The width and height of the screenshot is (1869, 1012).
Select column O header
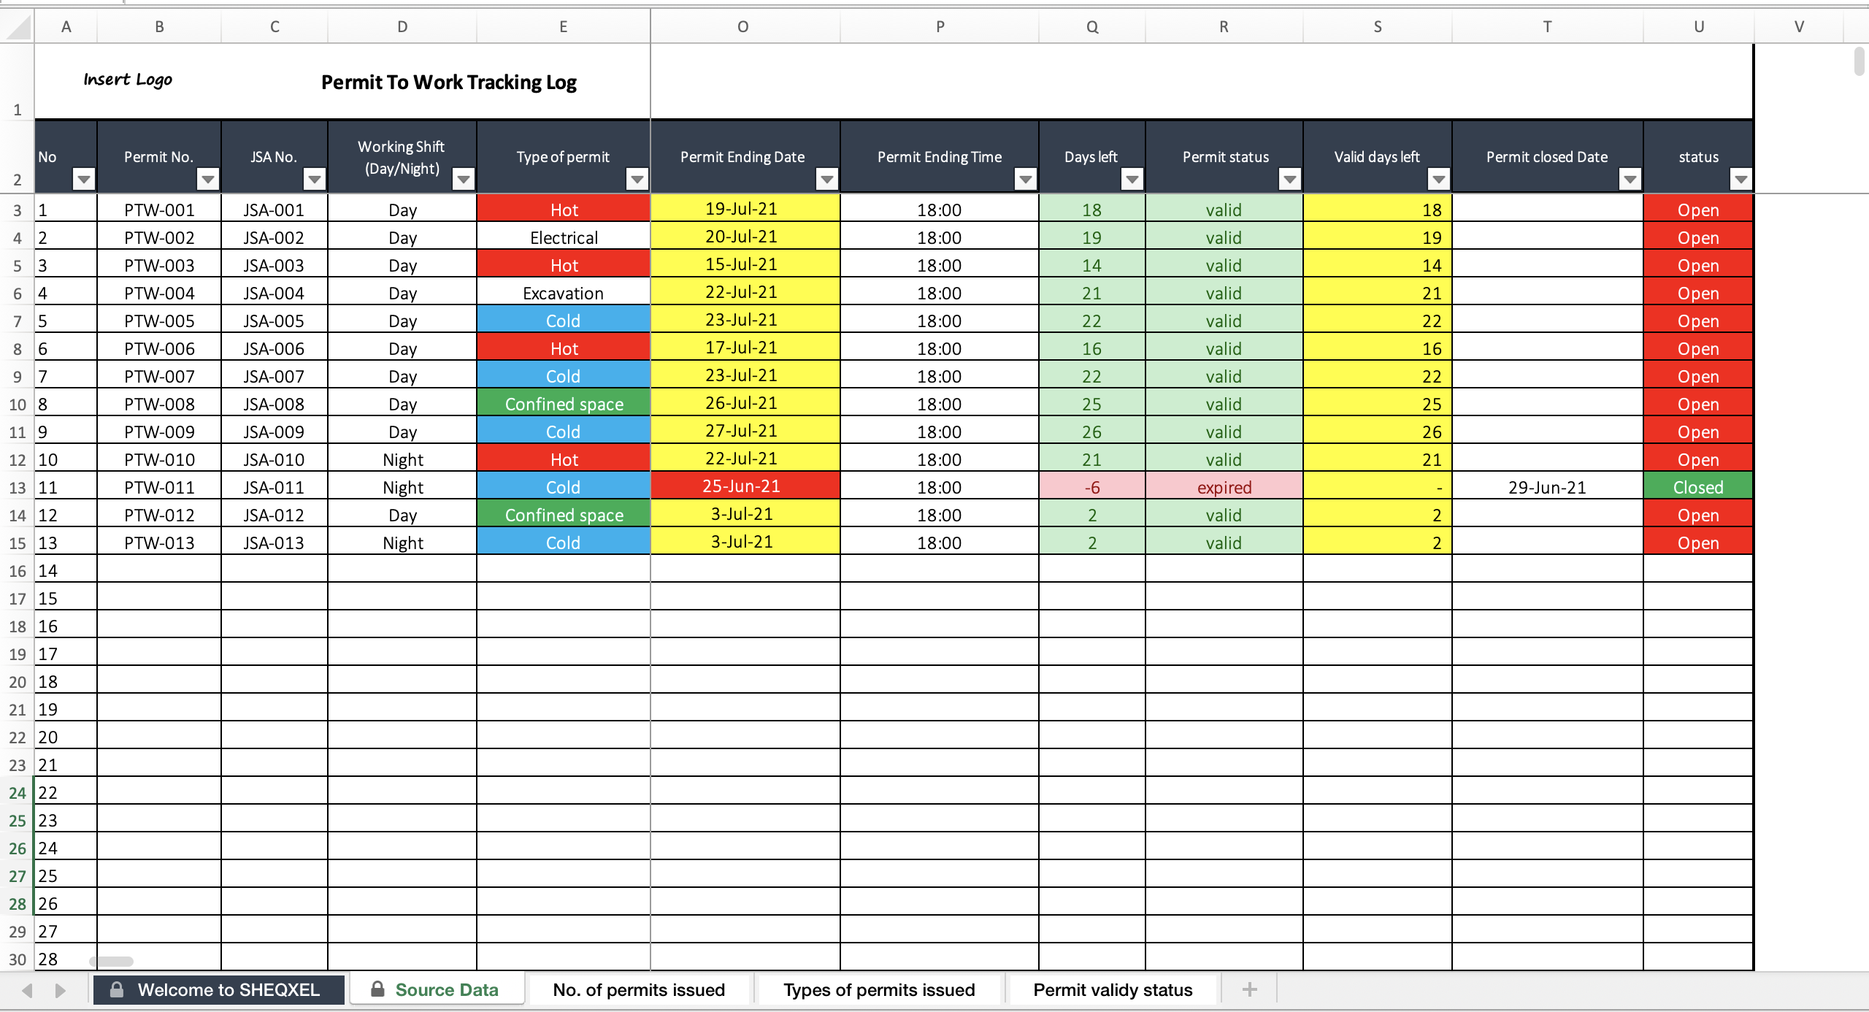[743, 27]
